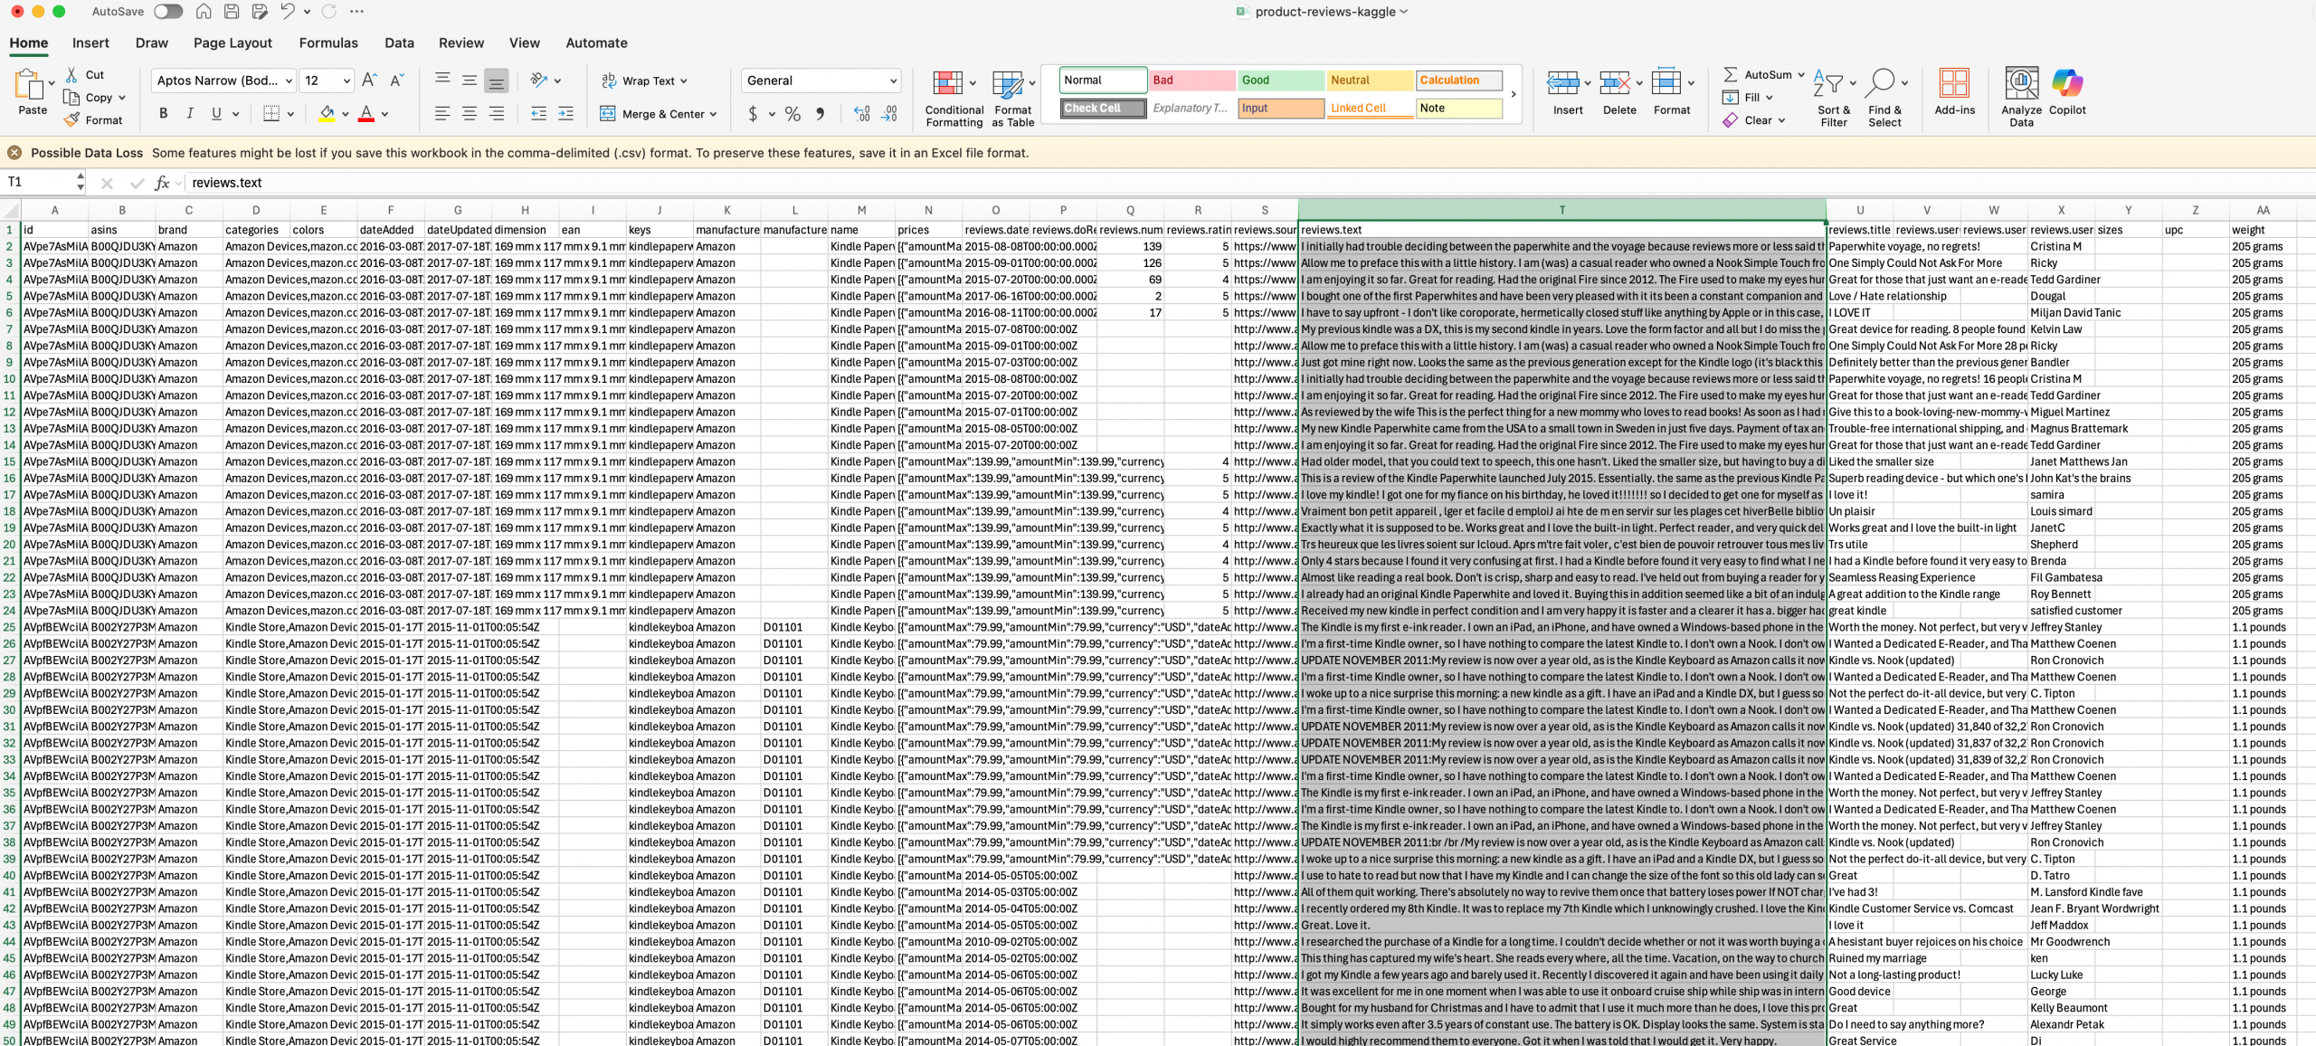Expand the cell styles gallery arrow

pyautogui.click(x=1514, y=94)
